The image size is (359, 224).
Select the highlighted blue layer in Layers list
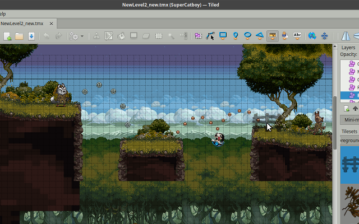pyautogui.click(x=349, y=95)
